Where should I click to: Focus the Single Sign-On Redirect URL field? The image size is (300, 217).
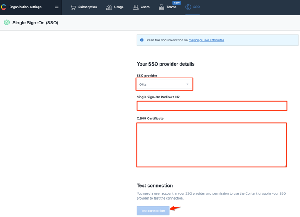pos(211,106)
